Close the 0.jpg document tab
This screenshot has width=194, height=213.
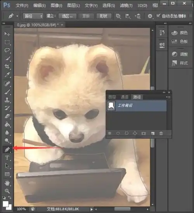coord(62,25)
